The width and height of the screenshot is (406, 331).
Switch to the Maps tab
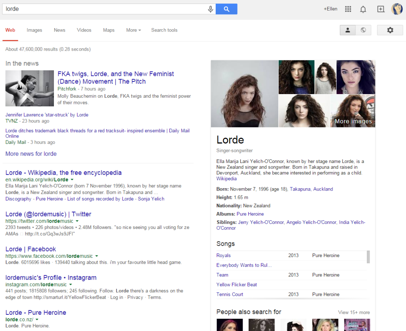click(109, 30)
